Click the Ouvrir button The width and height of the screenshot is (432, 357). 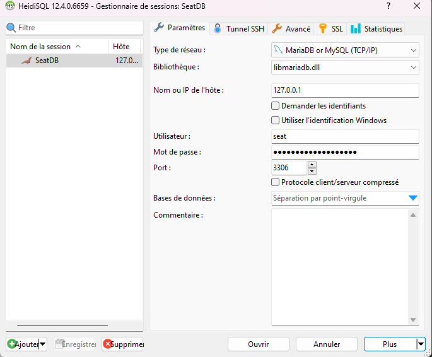pyautogui.click(x=258, y=344)
